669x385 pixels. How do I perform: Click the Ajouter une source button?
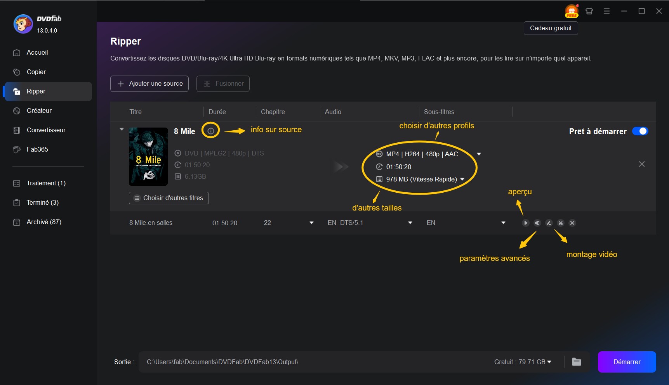point(149,83)
